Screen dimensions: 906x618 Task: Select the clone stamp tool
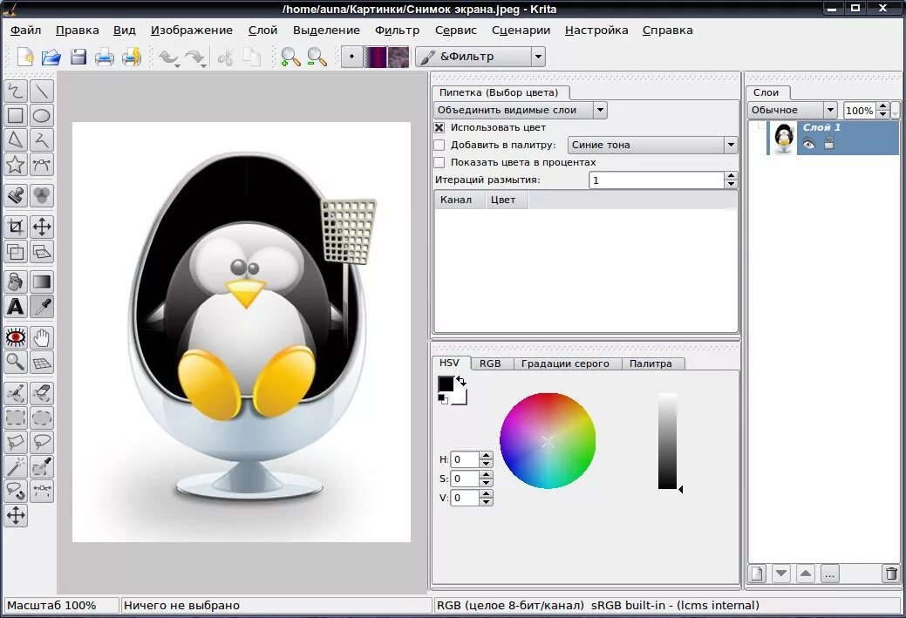click(x=16, y=196)
